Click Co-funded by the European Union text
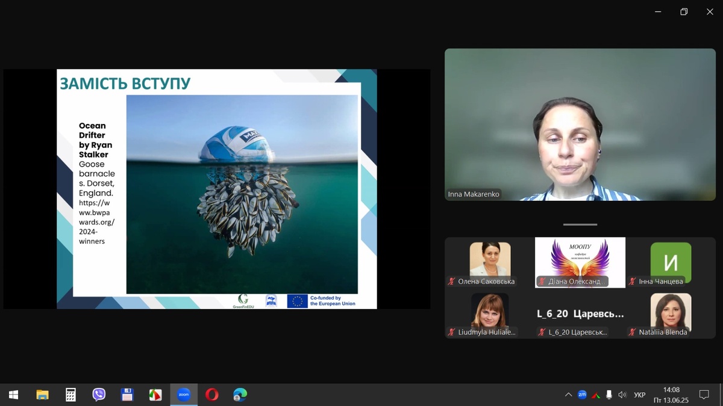Viewport: 723px width, 406px height. point(333,301)
